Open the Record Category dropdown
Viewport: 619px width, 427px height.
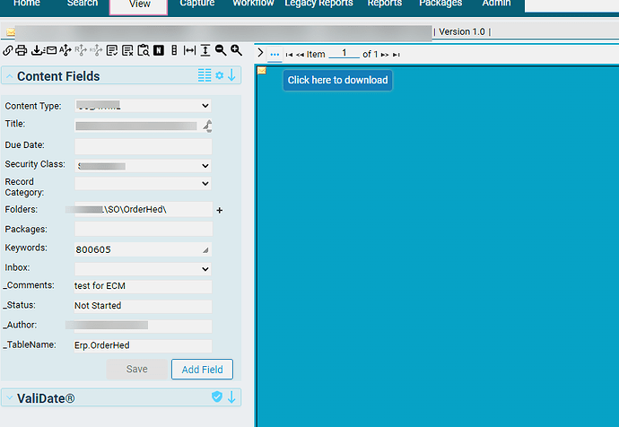coord(143,184)
